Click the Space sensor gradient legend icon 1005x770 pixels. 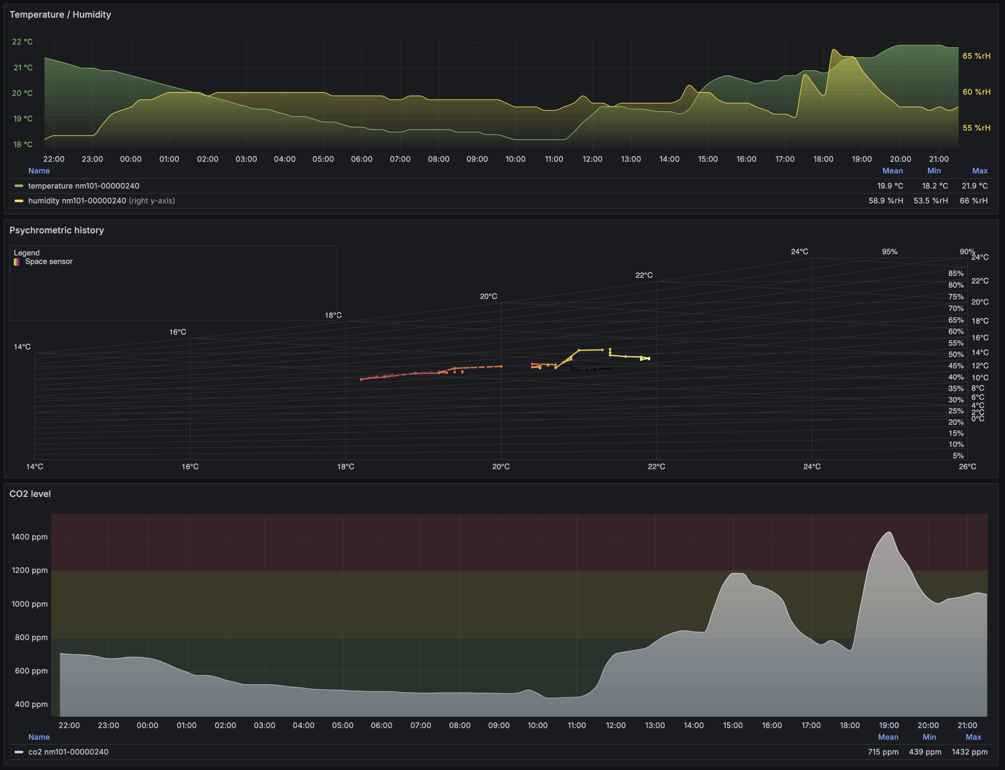tap(17, 262)
